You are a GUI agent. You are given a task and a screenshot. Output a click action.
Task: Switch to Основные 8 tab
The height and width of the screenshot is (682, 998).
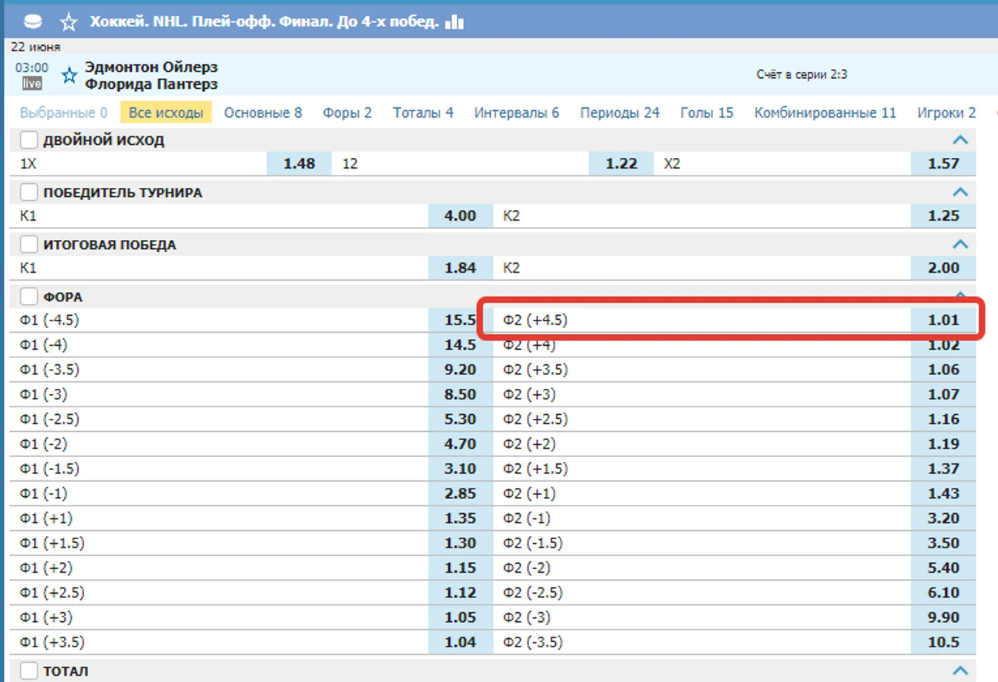click(x=263, y=113)
